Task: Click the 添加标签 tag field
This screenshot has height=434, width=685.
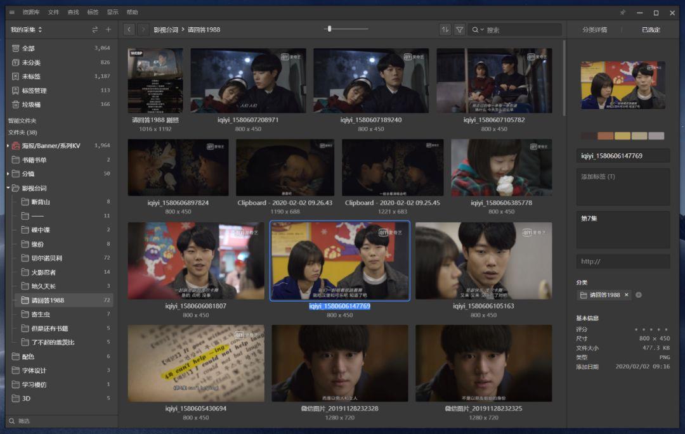Action: tap(623, 187)
